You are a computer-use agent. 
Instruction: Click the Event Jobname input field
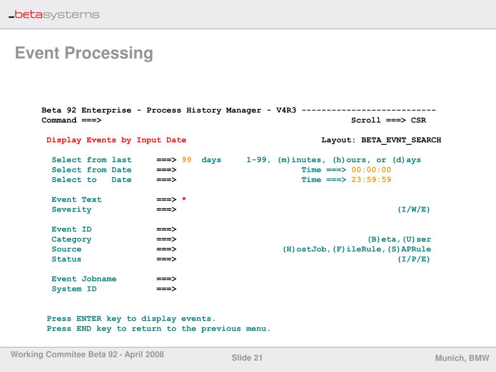point(304,279)
